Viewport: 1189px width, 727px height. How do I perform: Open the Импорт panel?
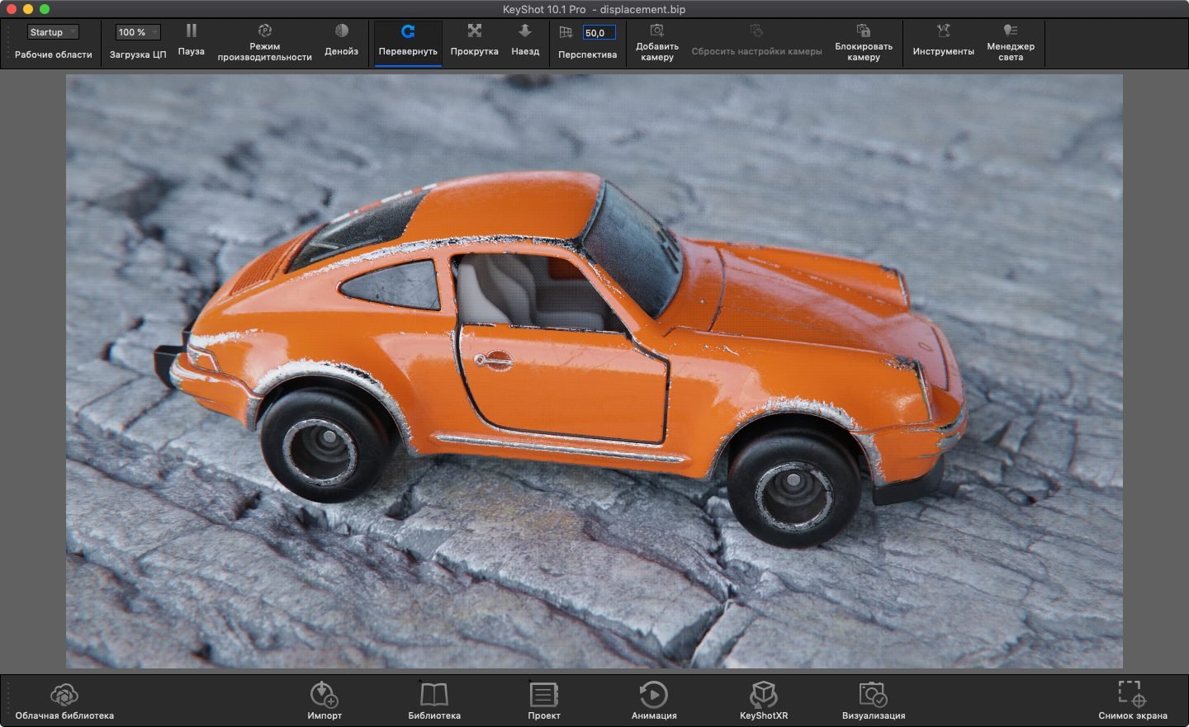(325, 698)
